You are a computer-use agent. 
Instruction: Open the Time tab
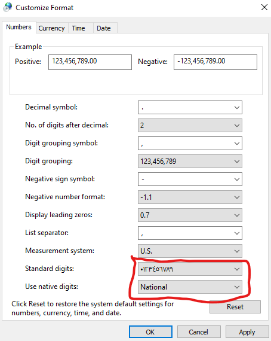pyautogui.click(x=79, y=28)
